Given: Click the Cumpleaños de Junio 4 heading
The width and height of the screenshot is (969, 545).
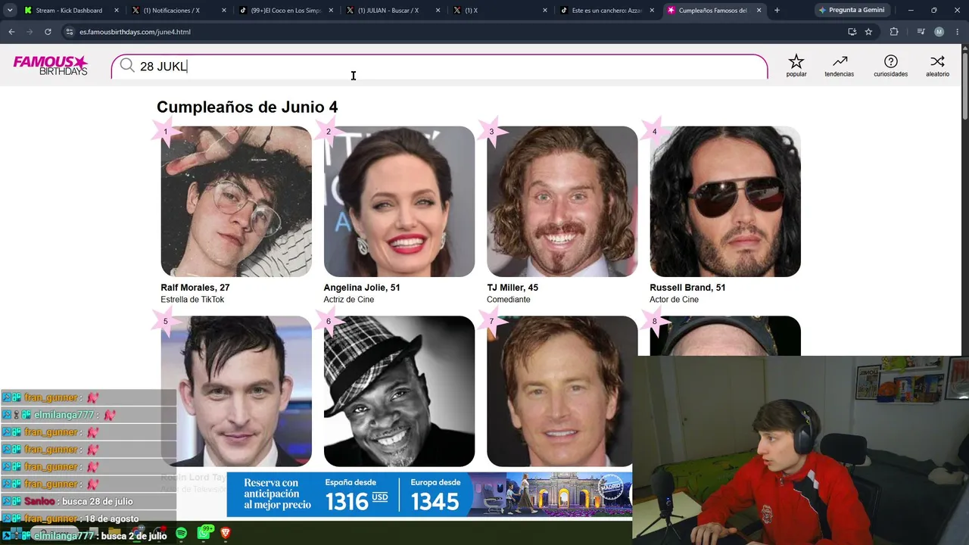Looking at the screenshot, I should [x=248, y=107].
